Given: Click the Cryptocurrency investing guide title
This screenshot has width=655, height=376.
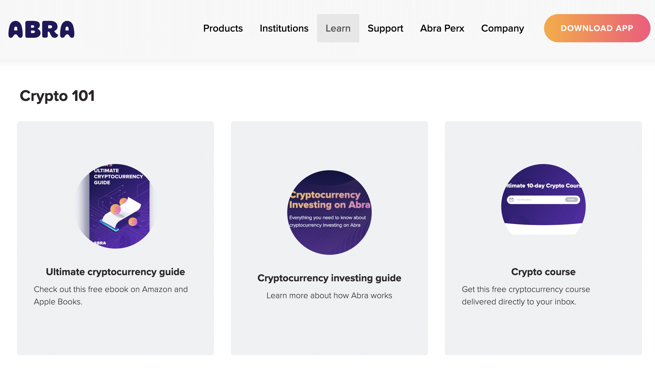Looking at the screenshot, I should click(329, 278).
